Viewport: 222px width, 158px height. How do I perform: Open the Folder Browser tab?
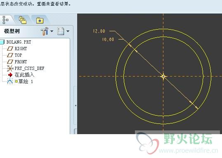point(23,20)
